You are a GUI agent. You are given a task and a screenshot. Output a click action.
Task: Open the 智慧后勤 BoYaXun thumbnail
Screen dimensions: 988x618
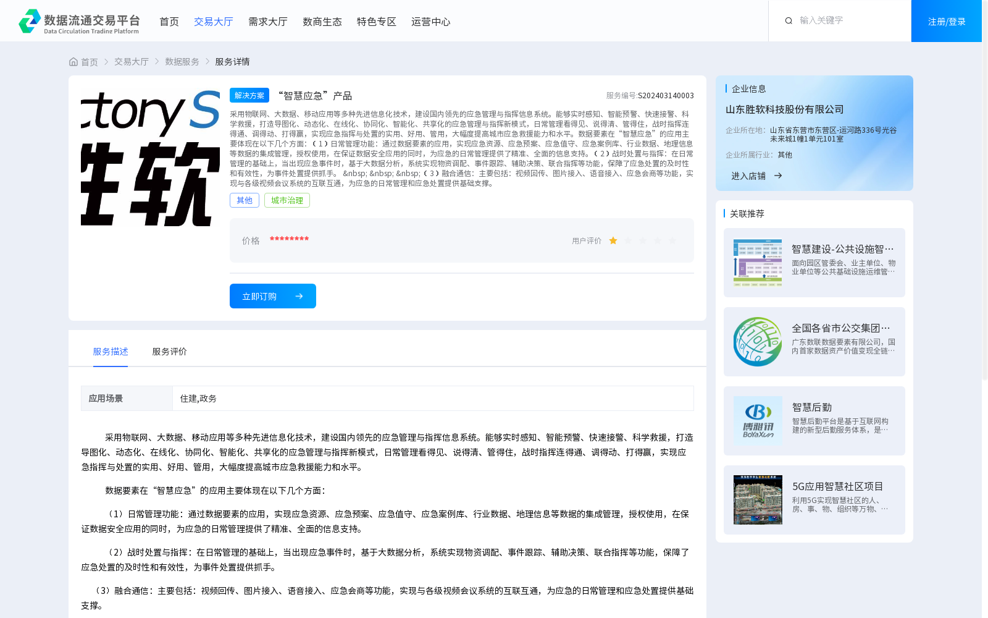pos(758,421)
